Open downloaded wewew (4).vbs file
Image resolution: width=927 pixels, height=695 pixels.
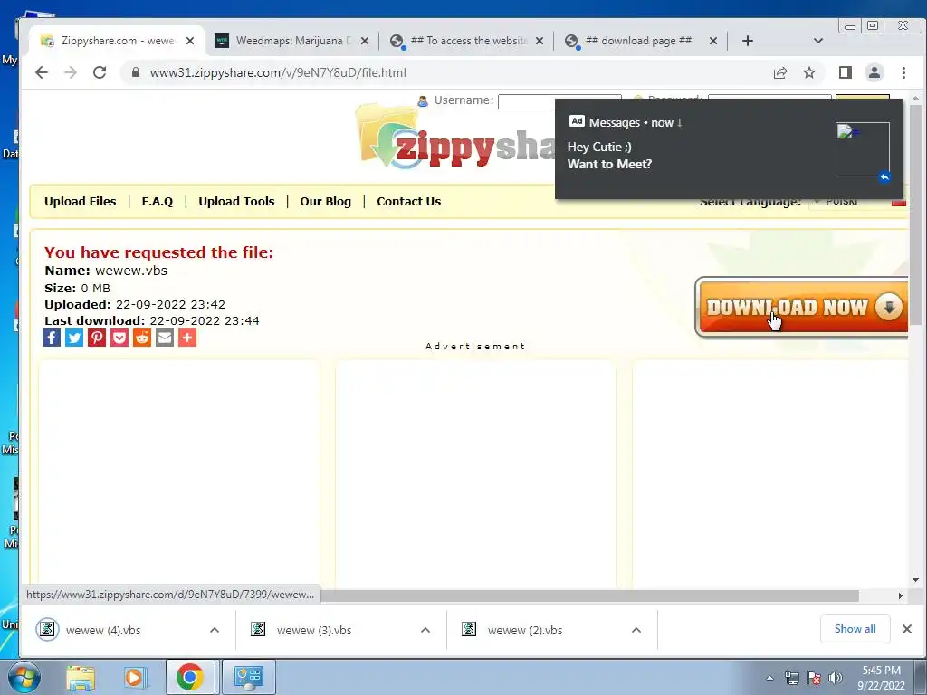click(x=103, y=630)
